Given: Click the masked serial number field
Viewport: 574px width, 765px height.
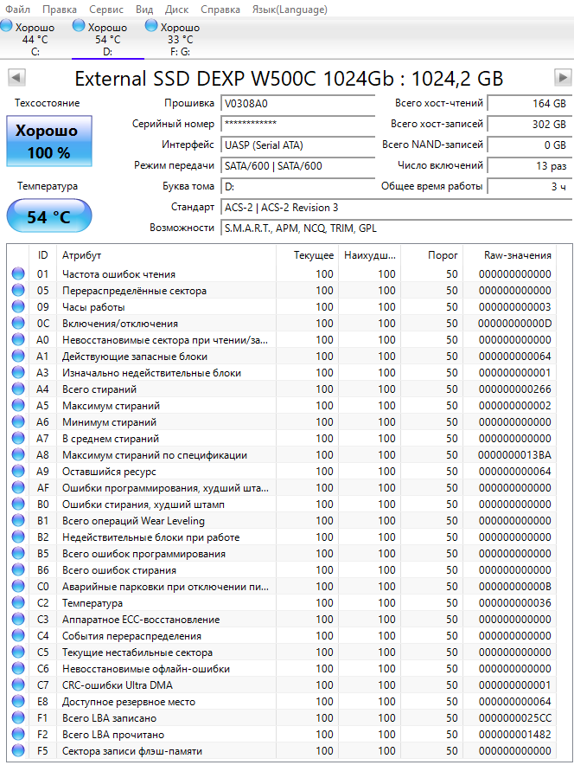Looking at the screenshot, I should pos(297,124).
